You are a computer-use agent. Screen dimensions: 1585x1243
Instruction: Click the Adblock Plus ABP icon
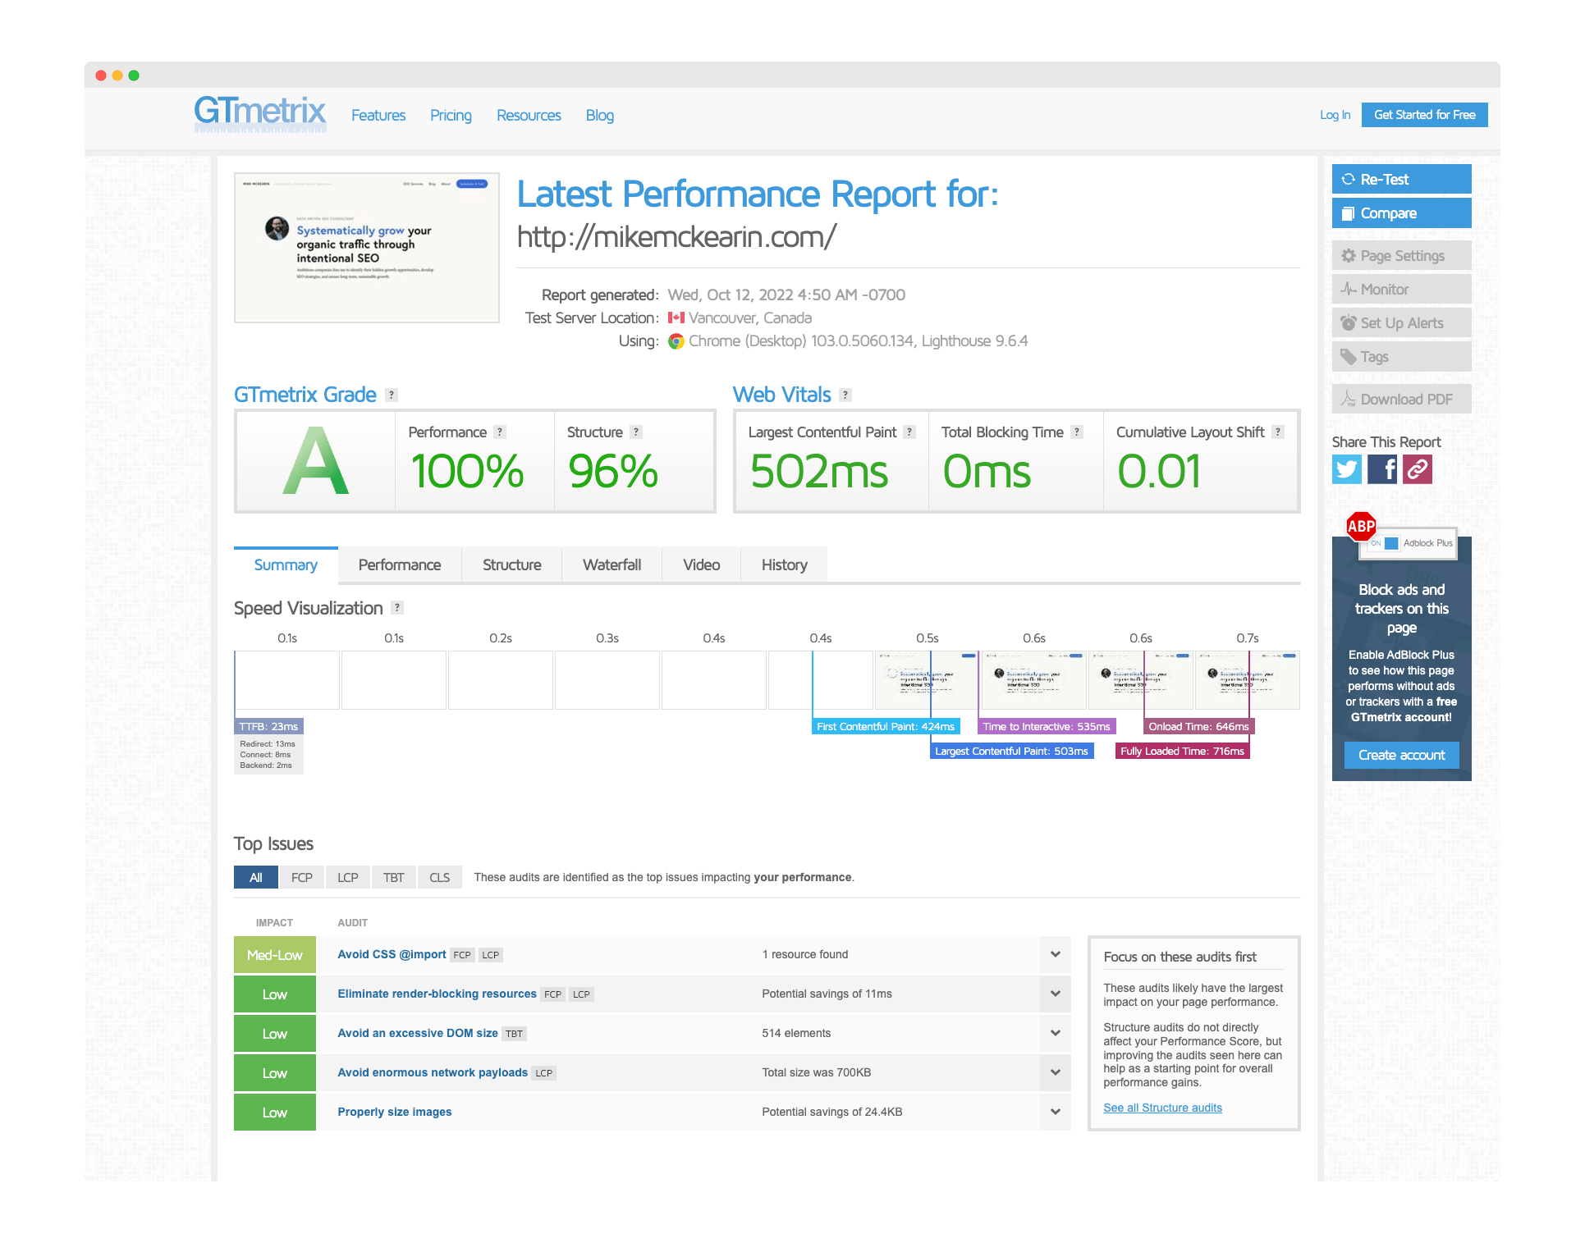tap(1361, 527)
